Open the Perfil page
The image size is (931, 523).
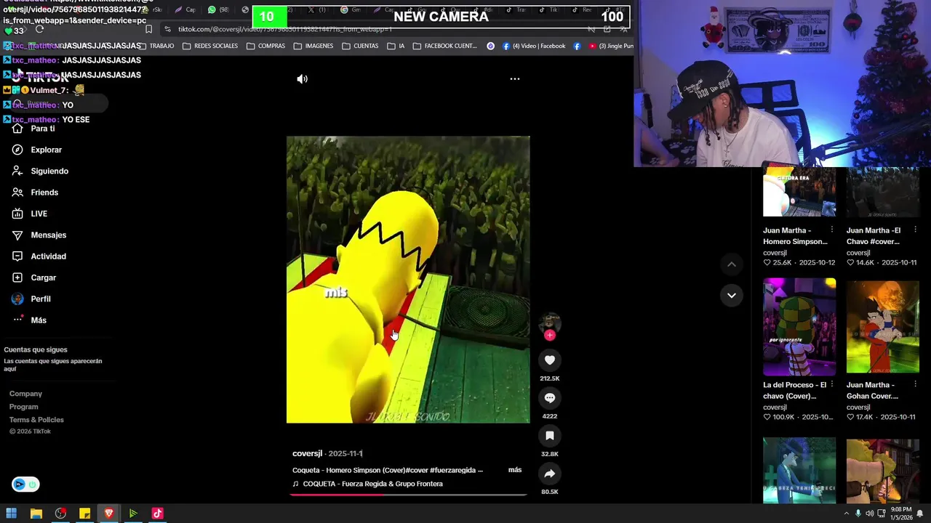31,299
